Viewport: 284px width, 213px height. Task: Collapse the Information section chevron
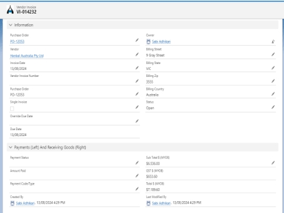[x=11, y=25]
